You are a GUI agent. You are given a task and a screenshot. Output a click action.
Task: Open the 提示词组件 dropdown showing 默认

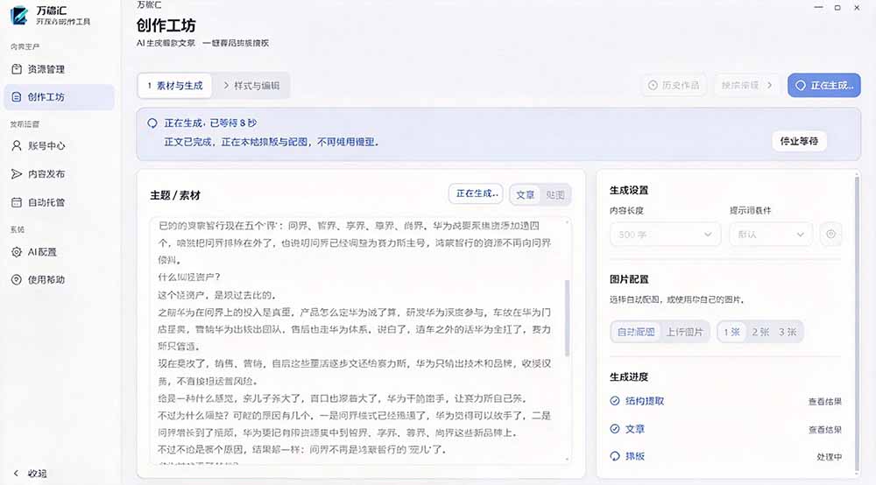click(771, 235)
